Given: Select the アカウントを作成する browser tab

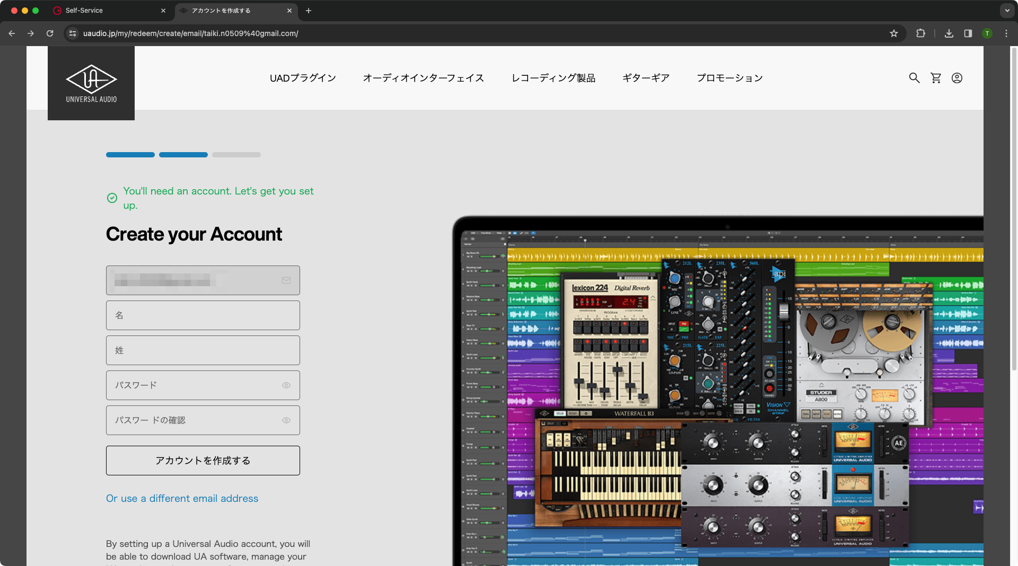Looking at the screenshot, I should [x=236, y=11].
